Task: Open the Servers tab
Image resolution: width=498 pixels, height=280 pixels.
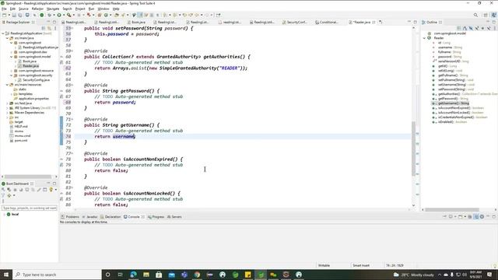Action: pos(174,217)
